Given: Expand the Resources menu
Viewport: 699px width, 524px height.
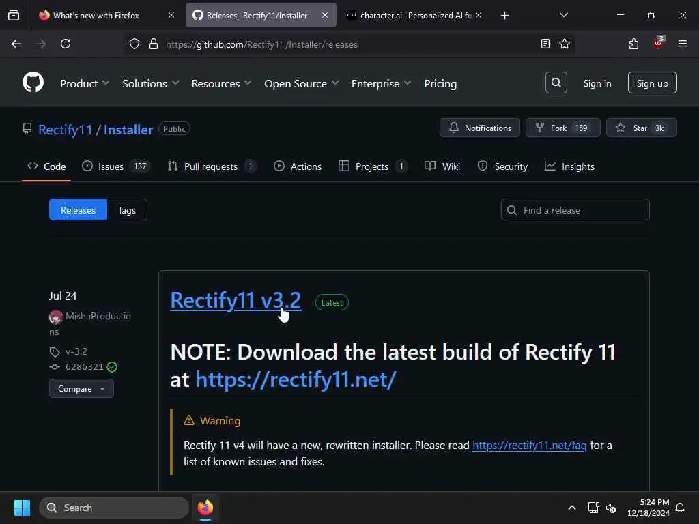Looking at the screenshot, I should [222, 83].
